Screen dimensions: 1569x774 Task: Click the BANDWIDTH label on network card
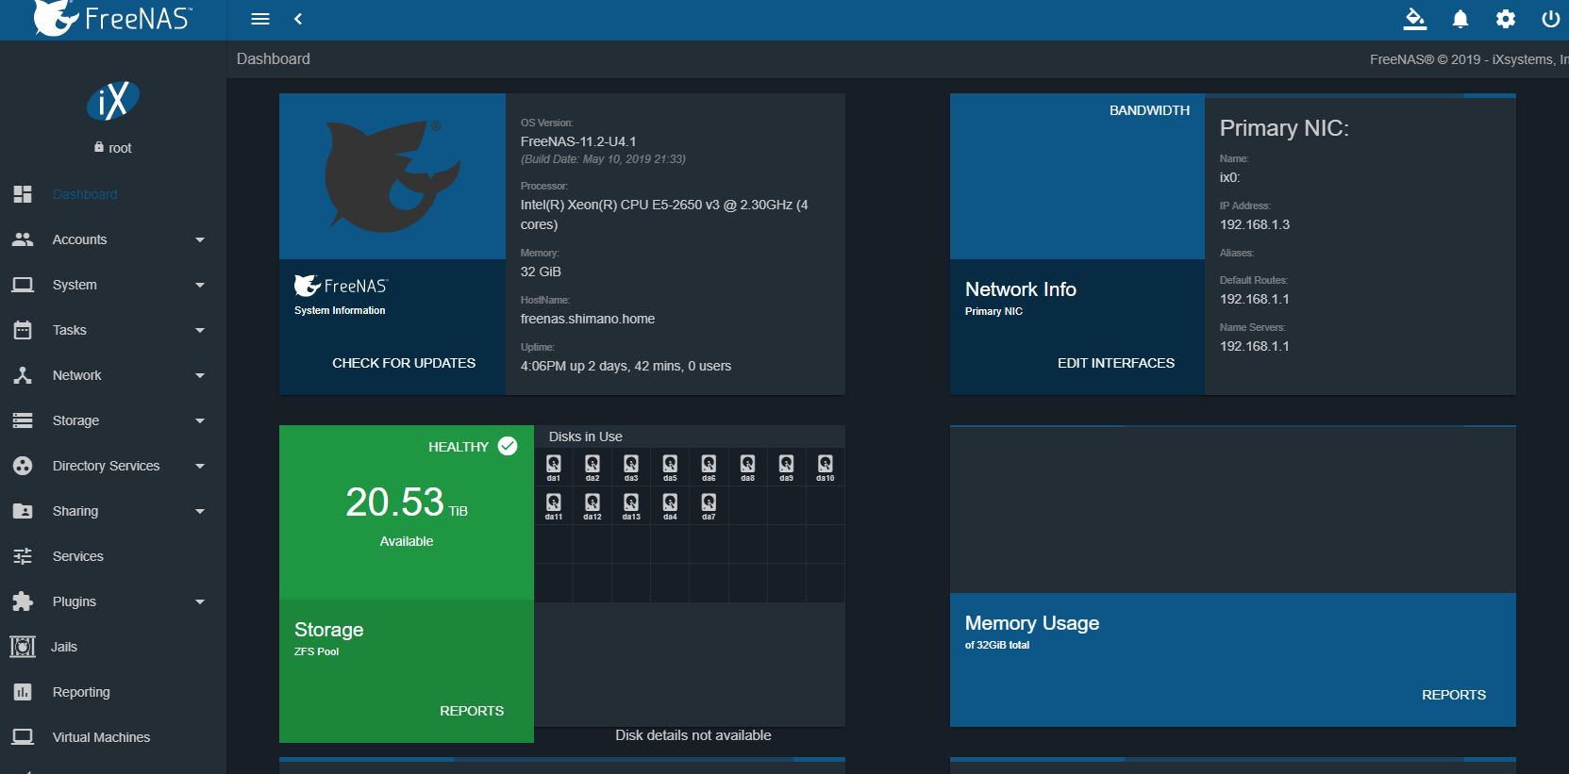1149,110
